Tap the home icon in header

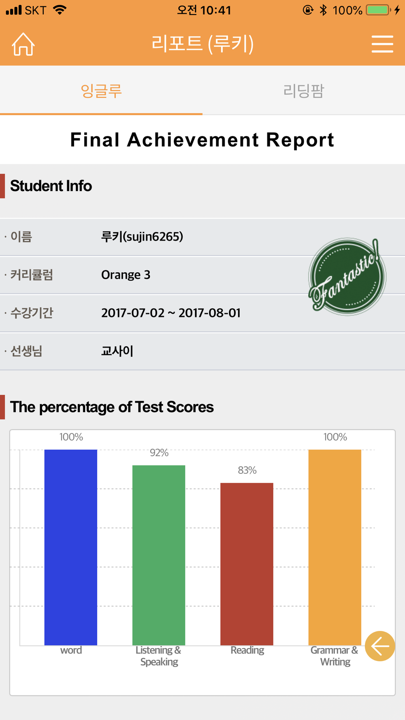click(23, 44)
